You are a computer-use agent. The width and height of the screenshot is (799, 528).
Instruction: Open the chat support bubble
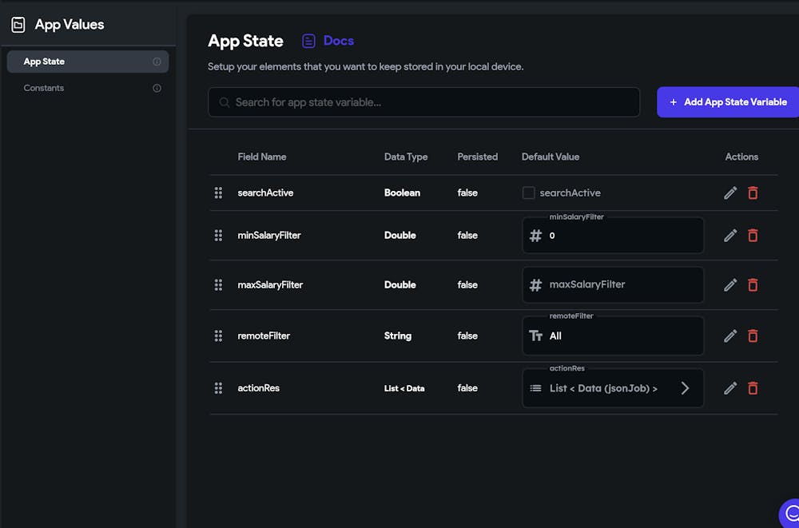coord(791,513)
